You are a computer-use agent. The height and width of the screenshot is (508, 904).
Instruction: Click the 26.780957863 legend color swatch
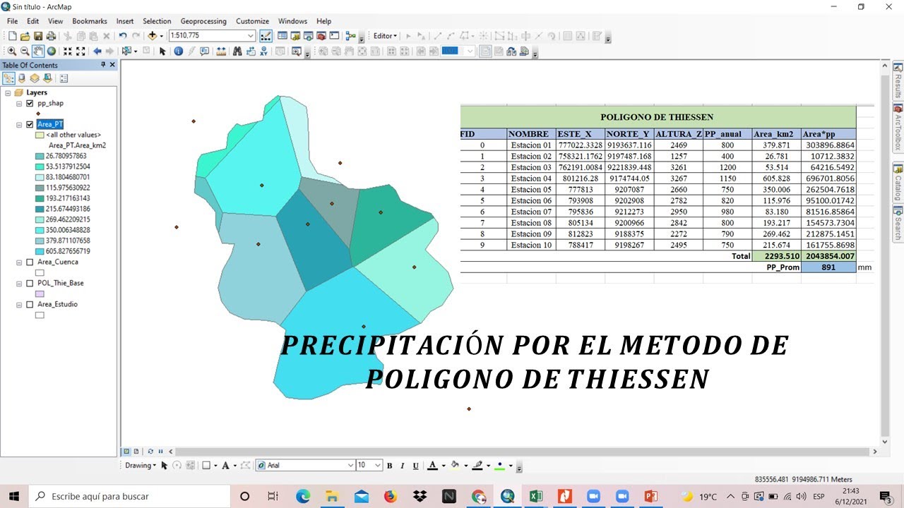coord(40,156)
